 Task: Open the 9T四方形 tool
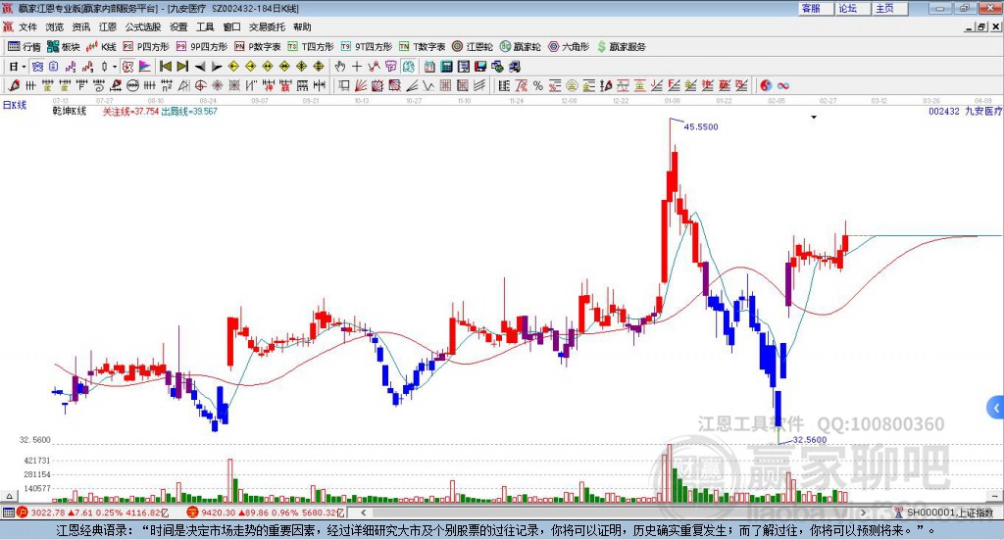pos(367,47)
